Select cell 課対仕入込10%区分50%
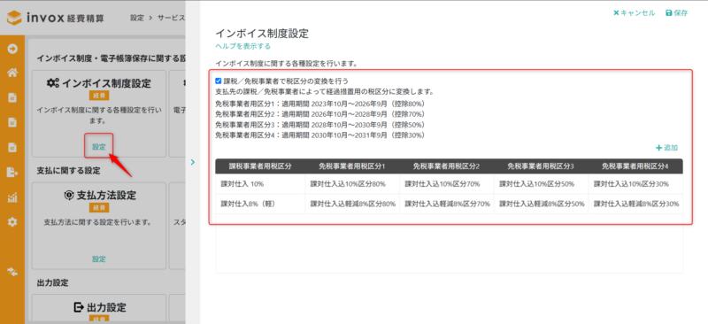The height and width of the screenshot is (324, 708). pyautogui.click(x=541, y=184)
